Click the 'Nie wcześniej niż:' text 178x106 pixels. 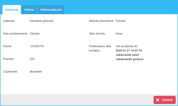(x=127, y=46)
